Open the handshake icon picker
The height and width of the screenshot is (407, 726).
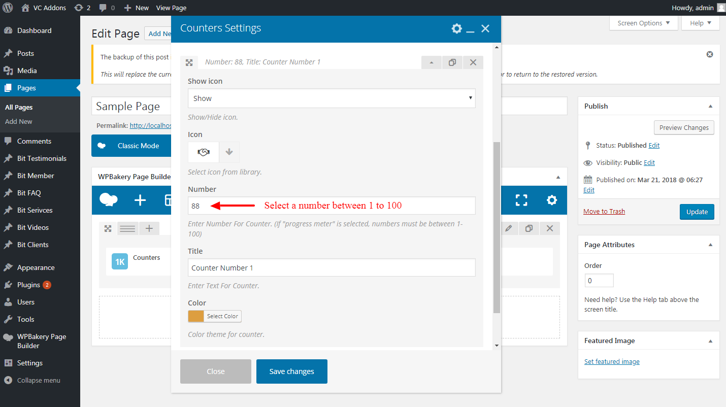coord(204,152)
